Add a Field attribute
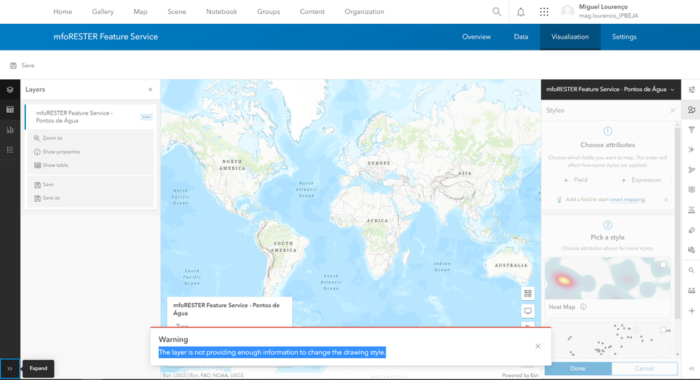Viewport: 700px width, 380px height. (575, 180)
